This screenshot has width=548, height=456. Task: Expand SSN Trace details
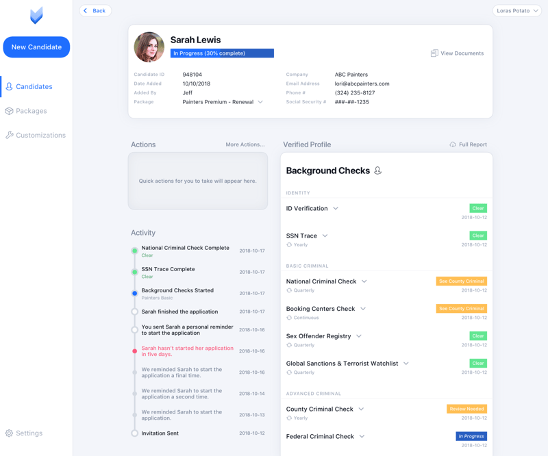tap(325, 236)
